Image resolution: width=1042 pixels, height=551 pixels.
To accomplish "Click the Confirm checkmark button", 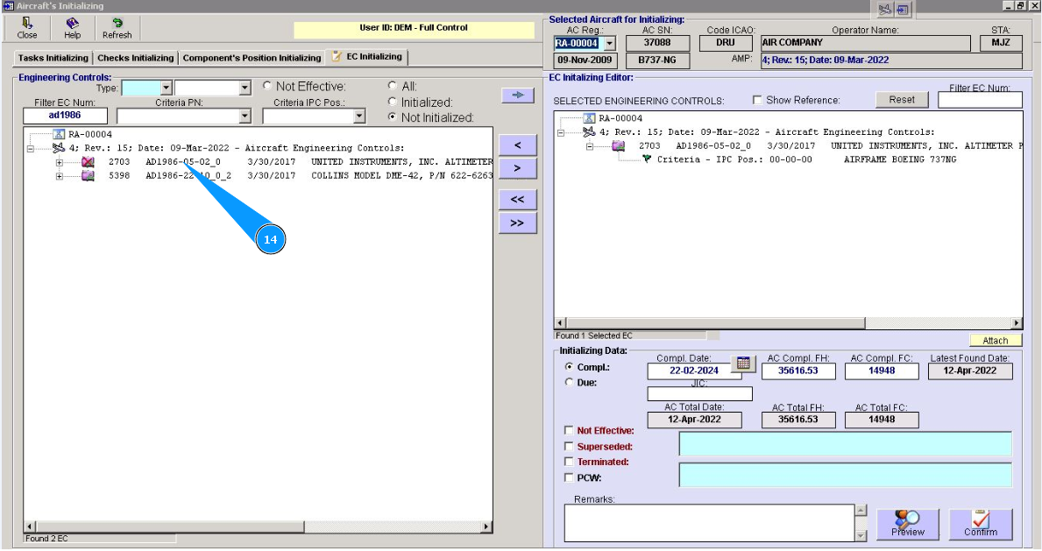I will point(980,524).
